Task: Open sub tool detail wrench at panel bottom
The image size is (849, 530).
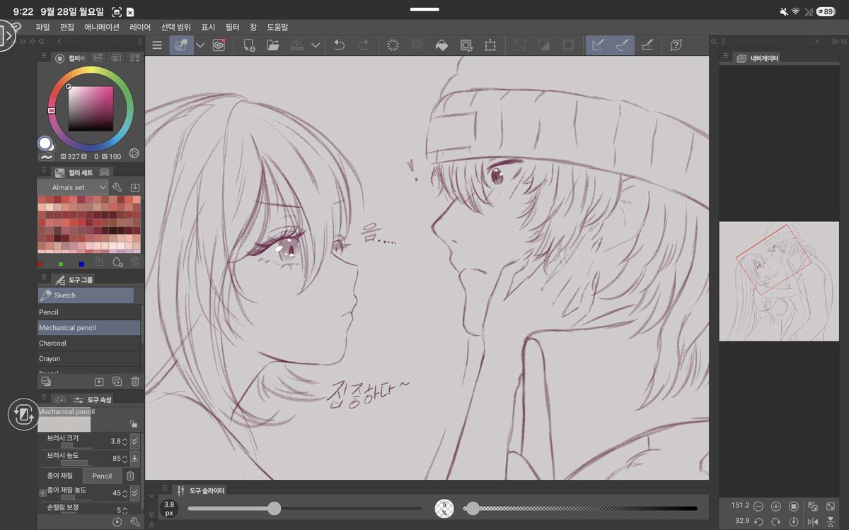Action: coord(135,522)
